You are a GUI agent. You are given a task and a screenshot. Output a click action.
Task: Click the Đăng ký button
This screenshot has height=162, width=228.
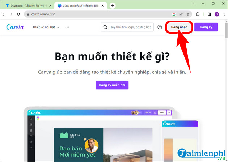pos(206,27)
